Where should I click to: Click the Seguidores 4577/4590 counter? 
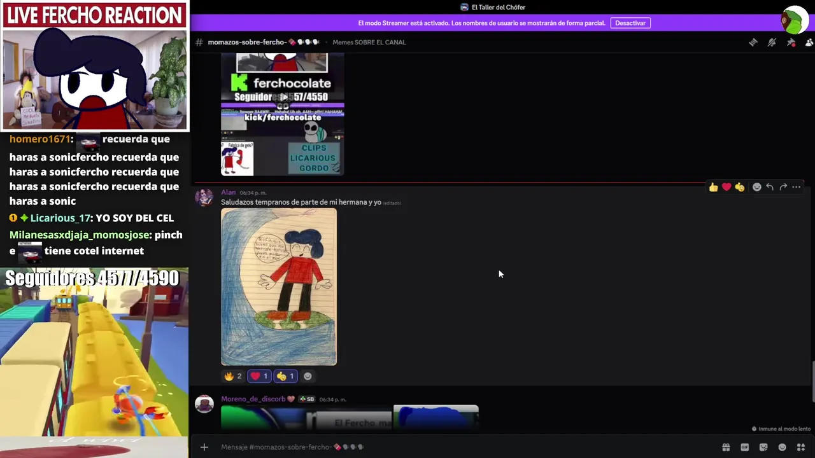pos(93,279)
